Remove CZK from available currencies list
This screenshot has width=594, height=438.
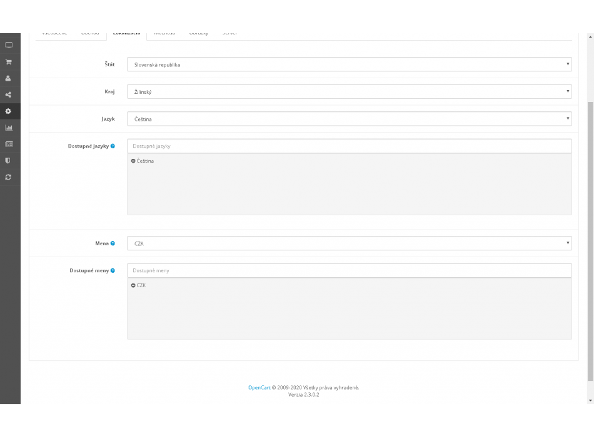[133, 285]
